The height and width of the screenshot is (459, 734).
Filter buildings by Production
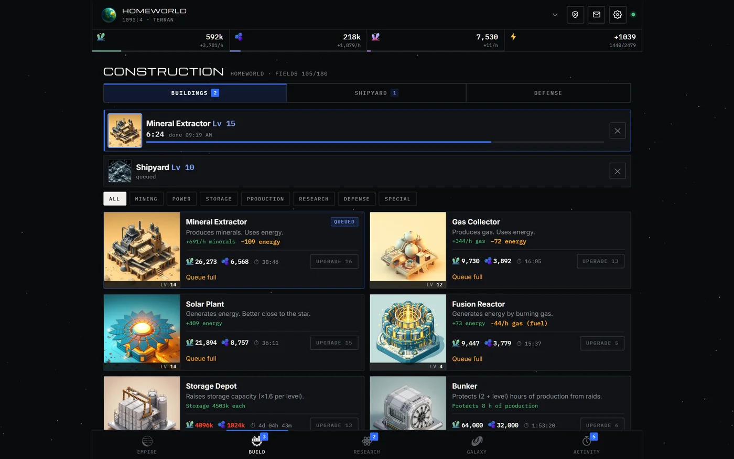265,199
